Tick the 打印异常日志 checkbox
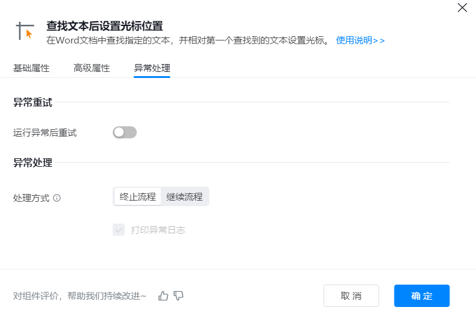The height and width of the screenshot is (310, 476). [118, 230]
